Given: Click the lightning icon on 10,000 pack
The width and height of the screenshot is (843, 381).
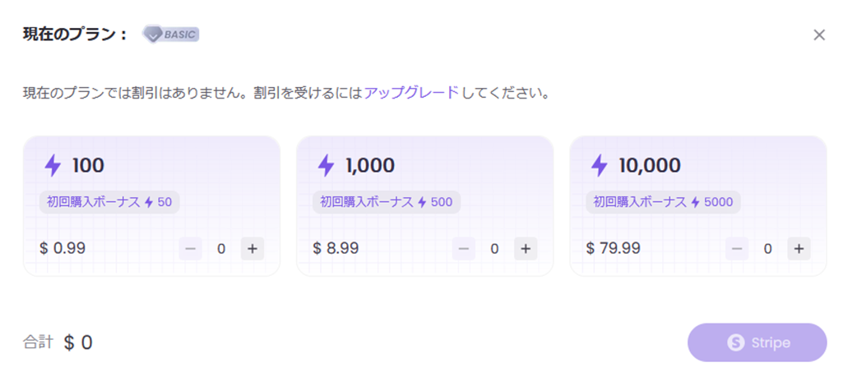Looking at the screenshot, I should pos(599,166).
